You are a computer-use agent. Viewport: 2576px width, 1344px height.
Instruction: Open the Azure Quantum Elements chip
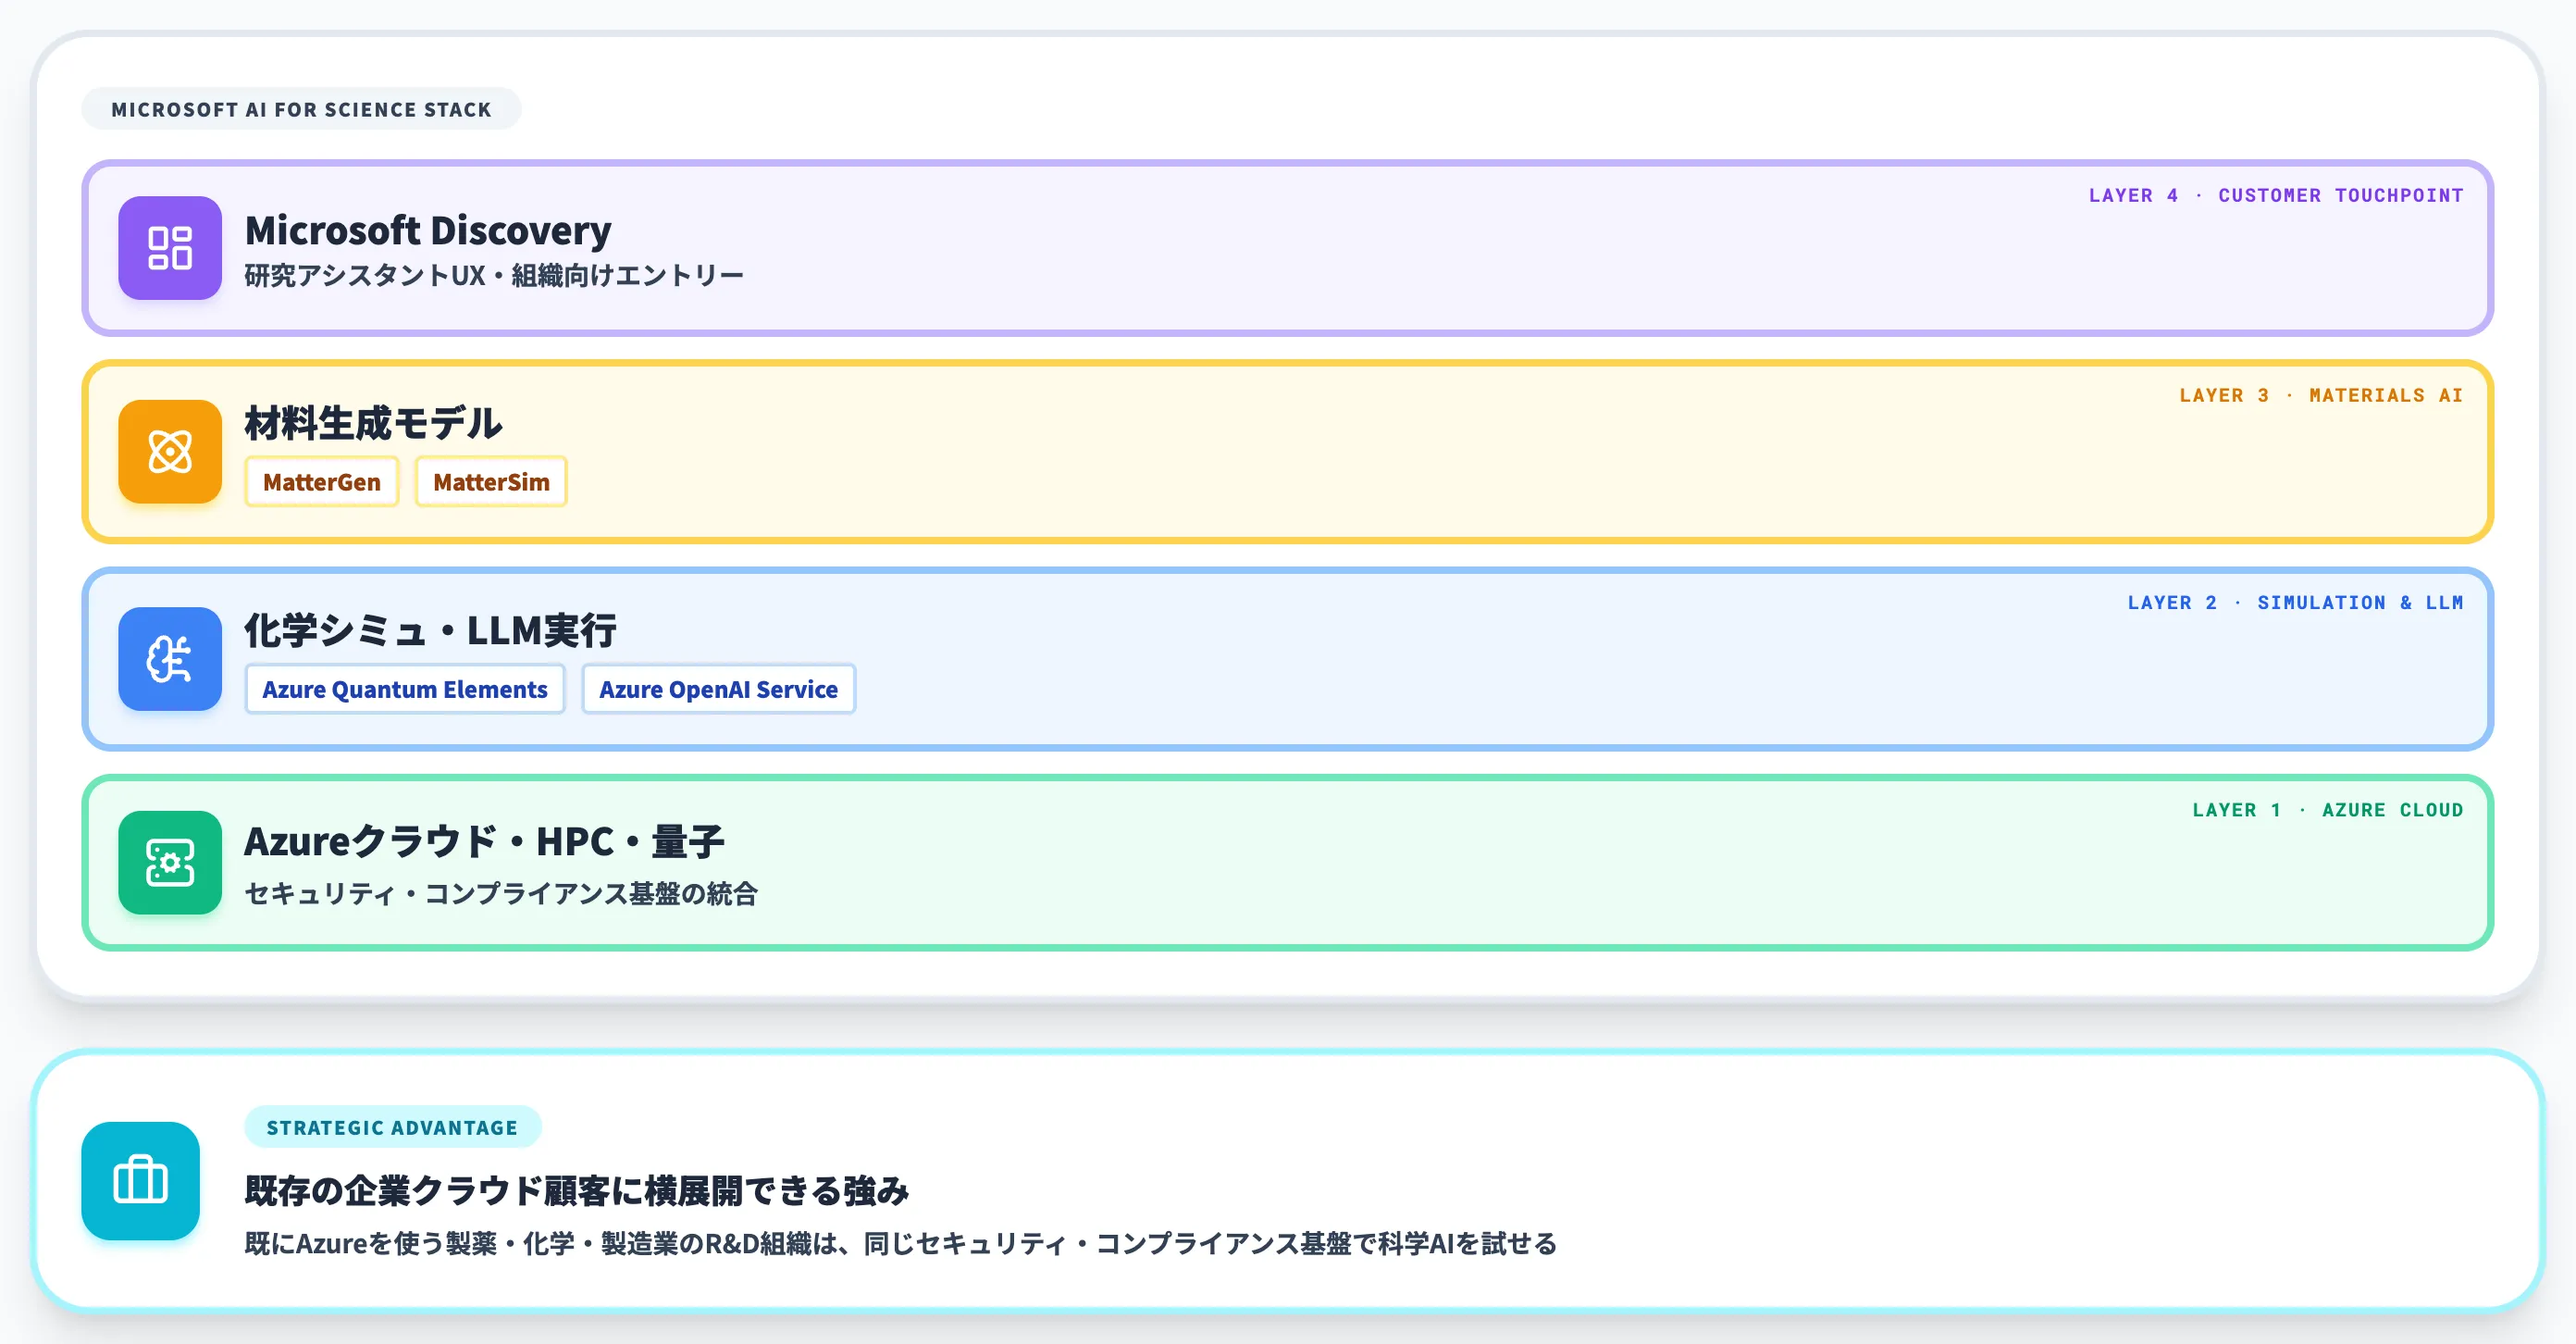405,689
